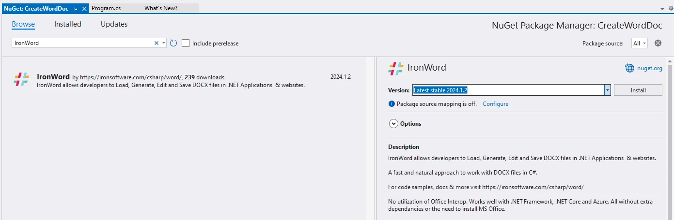Open the search history dropdown arrow

point(164,43)
